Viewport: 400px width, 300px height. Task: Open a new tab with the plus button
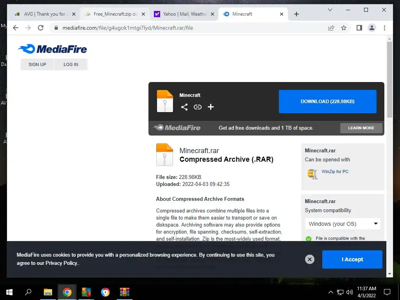click(296, 14)
